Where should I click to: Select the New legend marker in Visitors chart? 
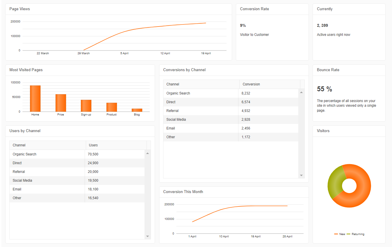point(336,234)
